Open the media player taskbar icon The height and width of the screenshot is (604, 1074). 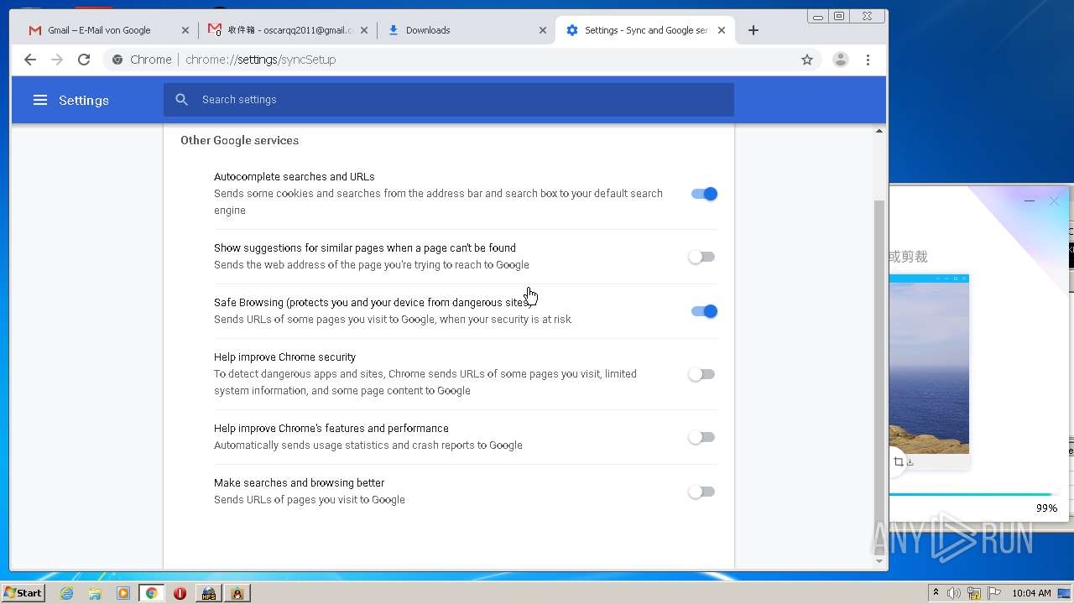point(123,593)
